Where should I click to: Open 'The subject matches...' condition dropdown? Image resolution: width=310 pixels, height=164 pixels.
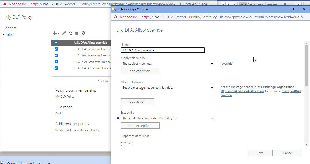click(167, 64)
